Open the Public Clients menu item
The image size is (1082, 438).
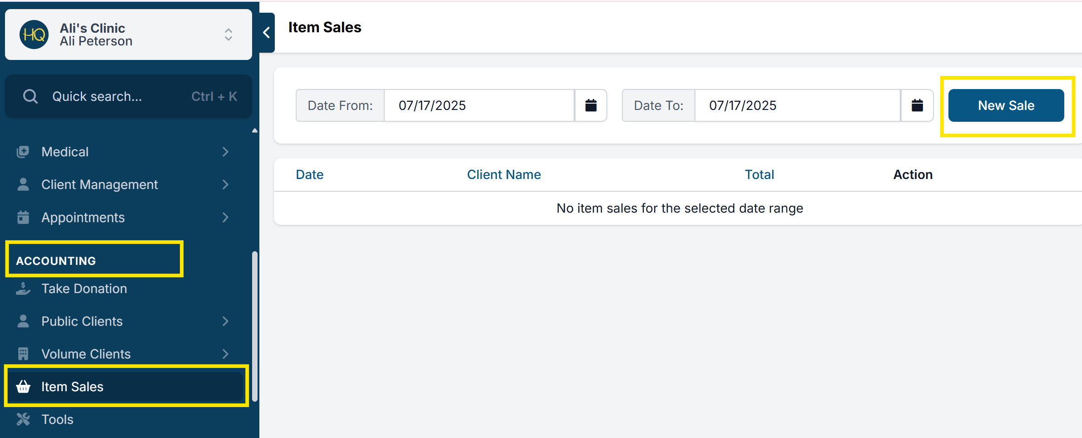(82, 321)
